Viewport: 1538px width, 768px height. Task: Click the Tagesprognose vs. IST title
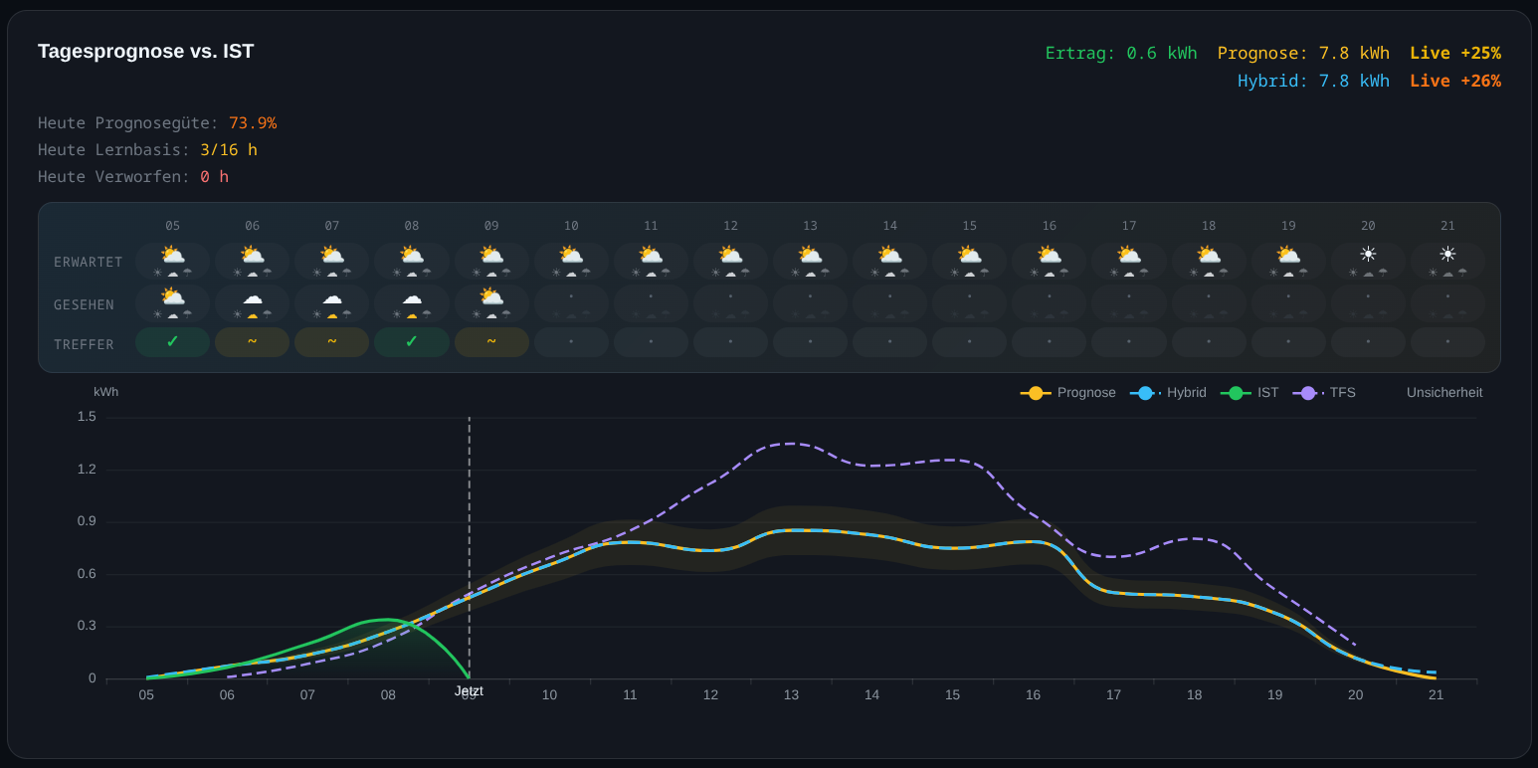coord(146,51)
